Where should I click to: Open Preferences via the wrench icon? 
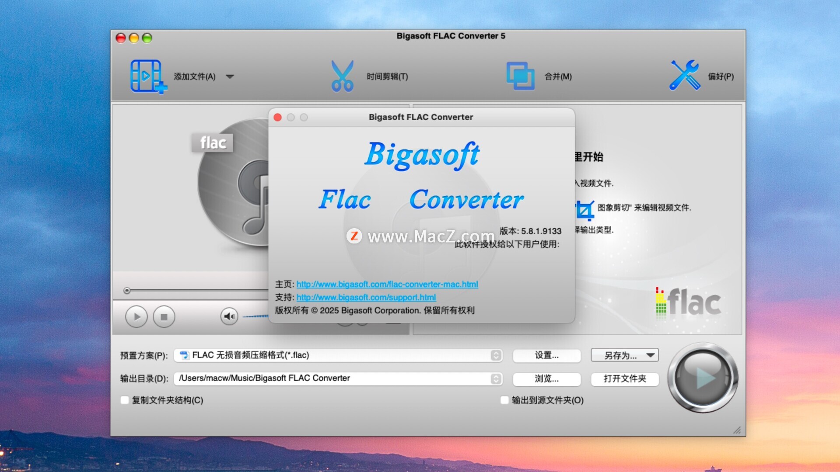click(x=685, y=75)
